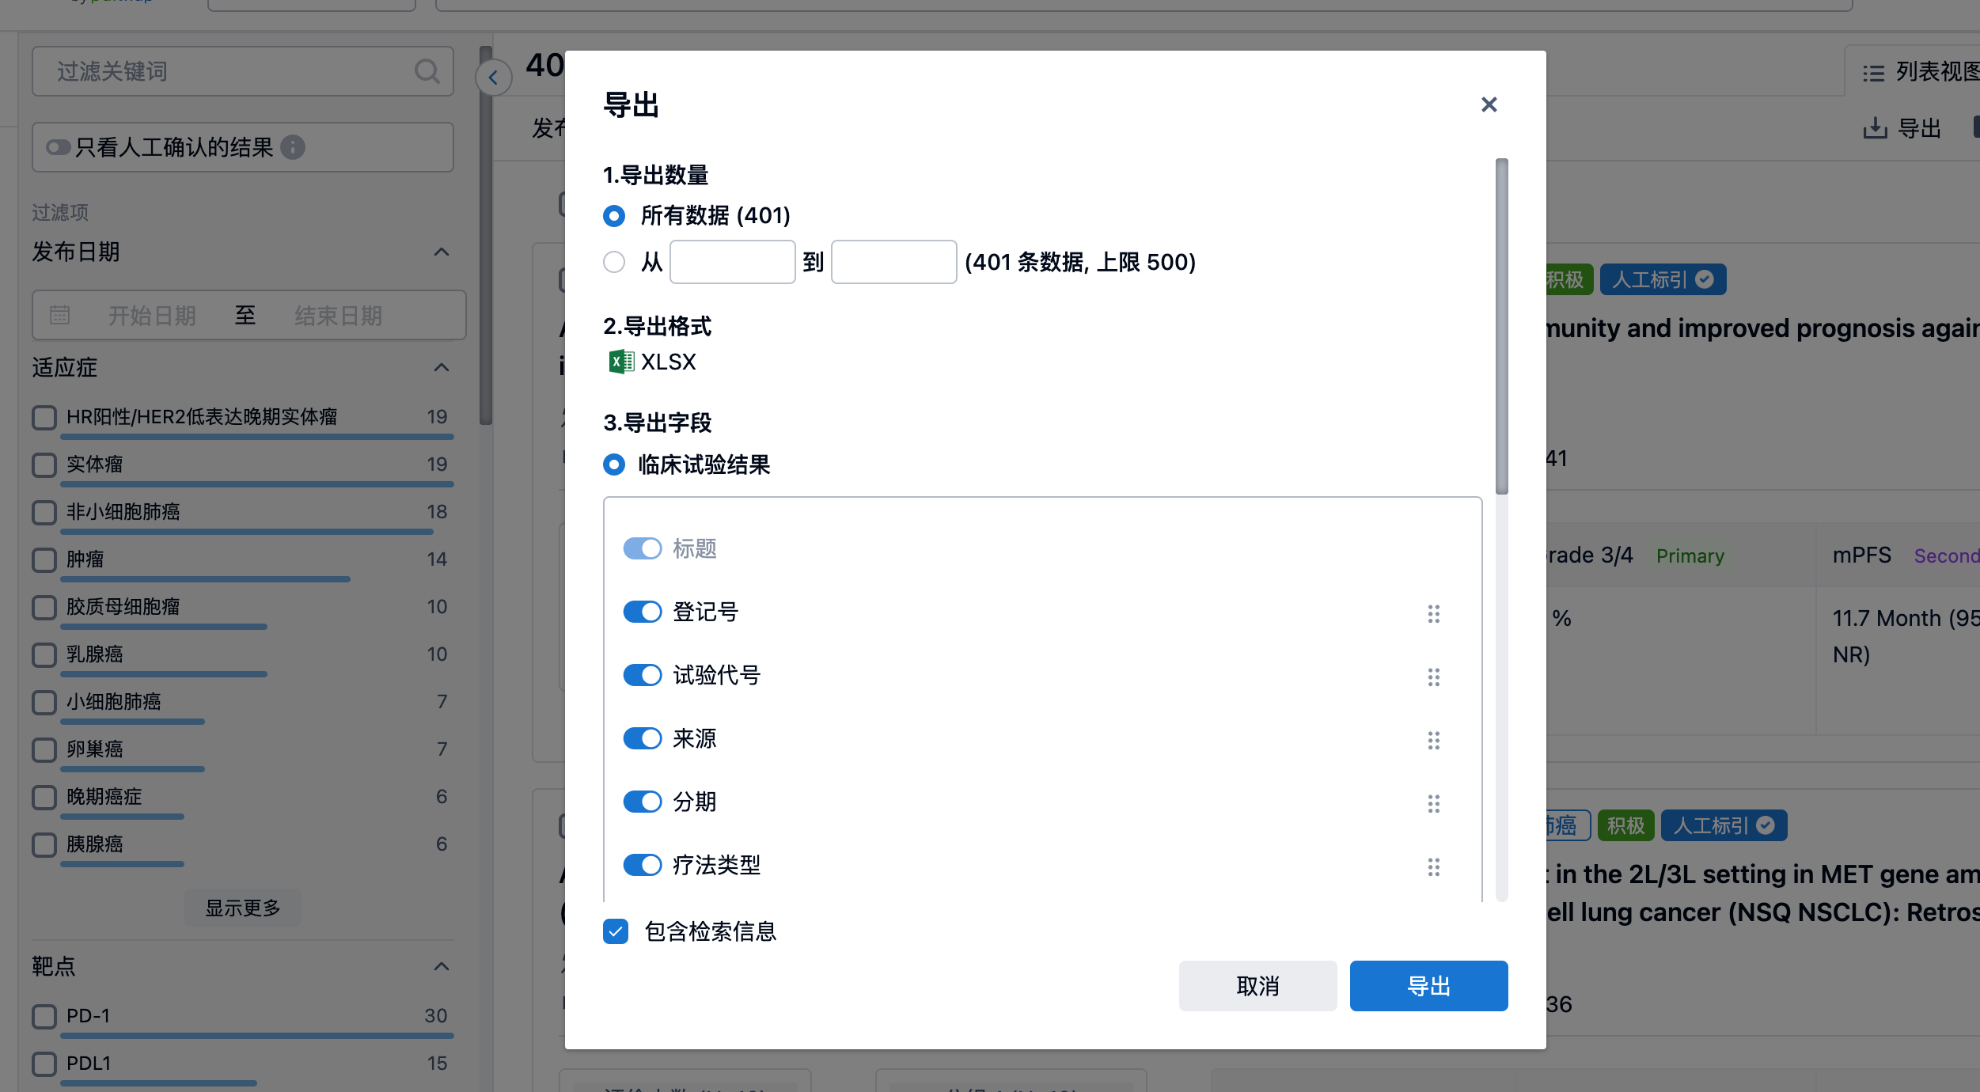1980x1092 pixels.
Task: Click the 人工标引 badge on second result
Action: pos(1724,825)
